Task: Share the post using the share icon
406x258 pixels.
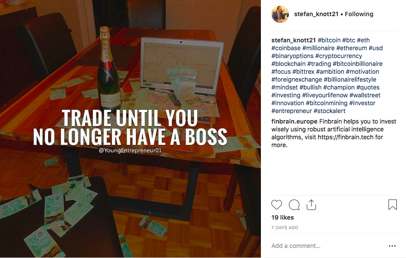Action: (x=311, y=205)
